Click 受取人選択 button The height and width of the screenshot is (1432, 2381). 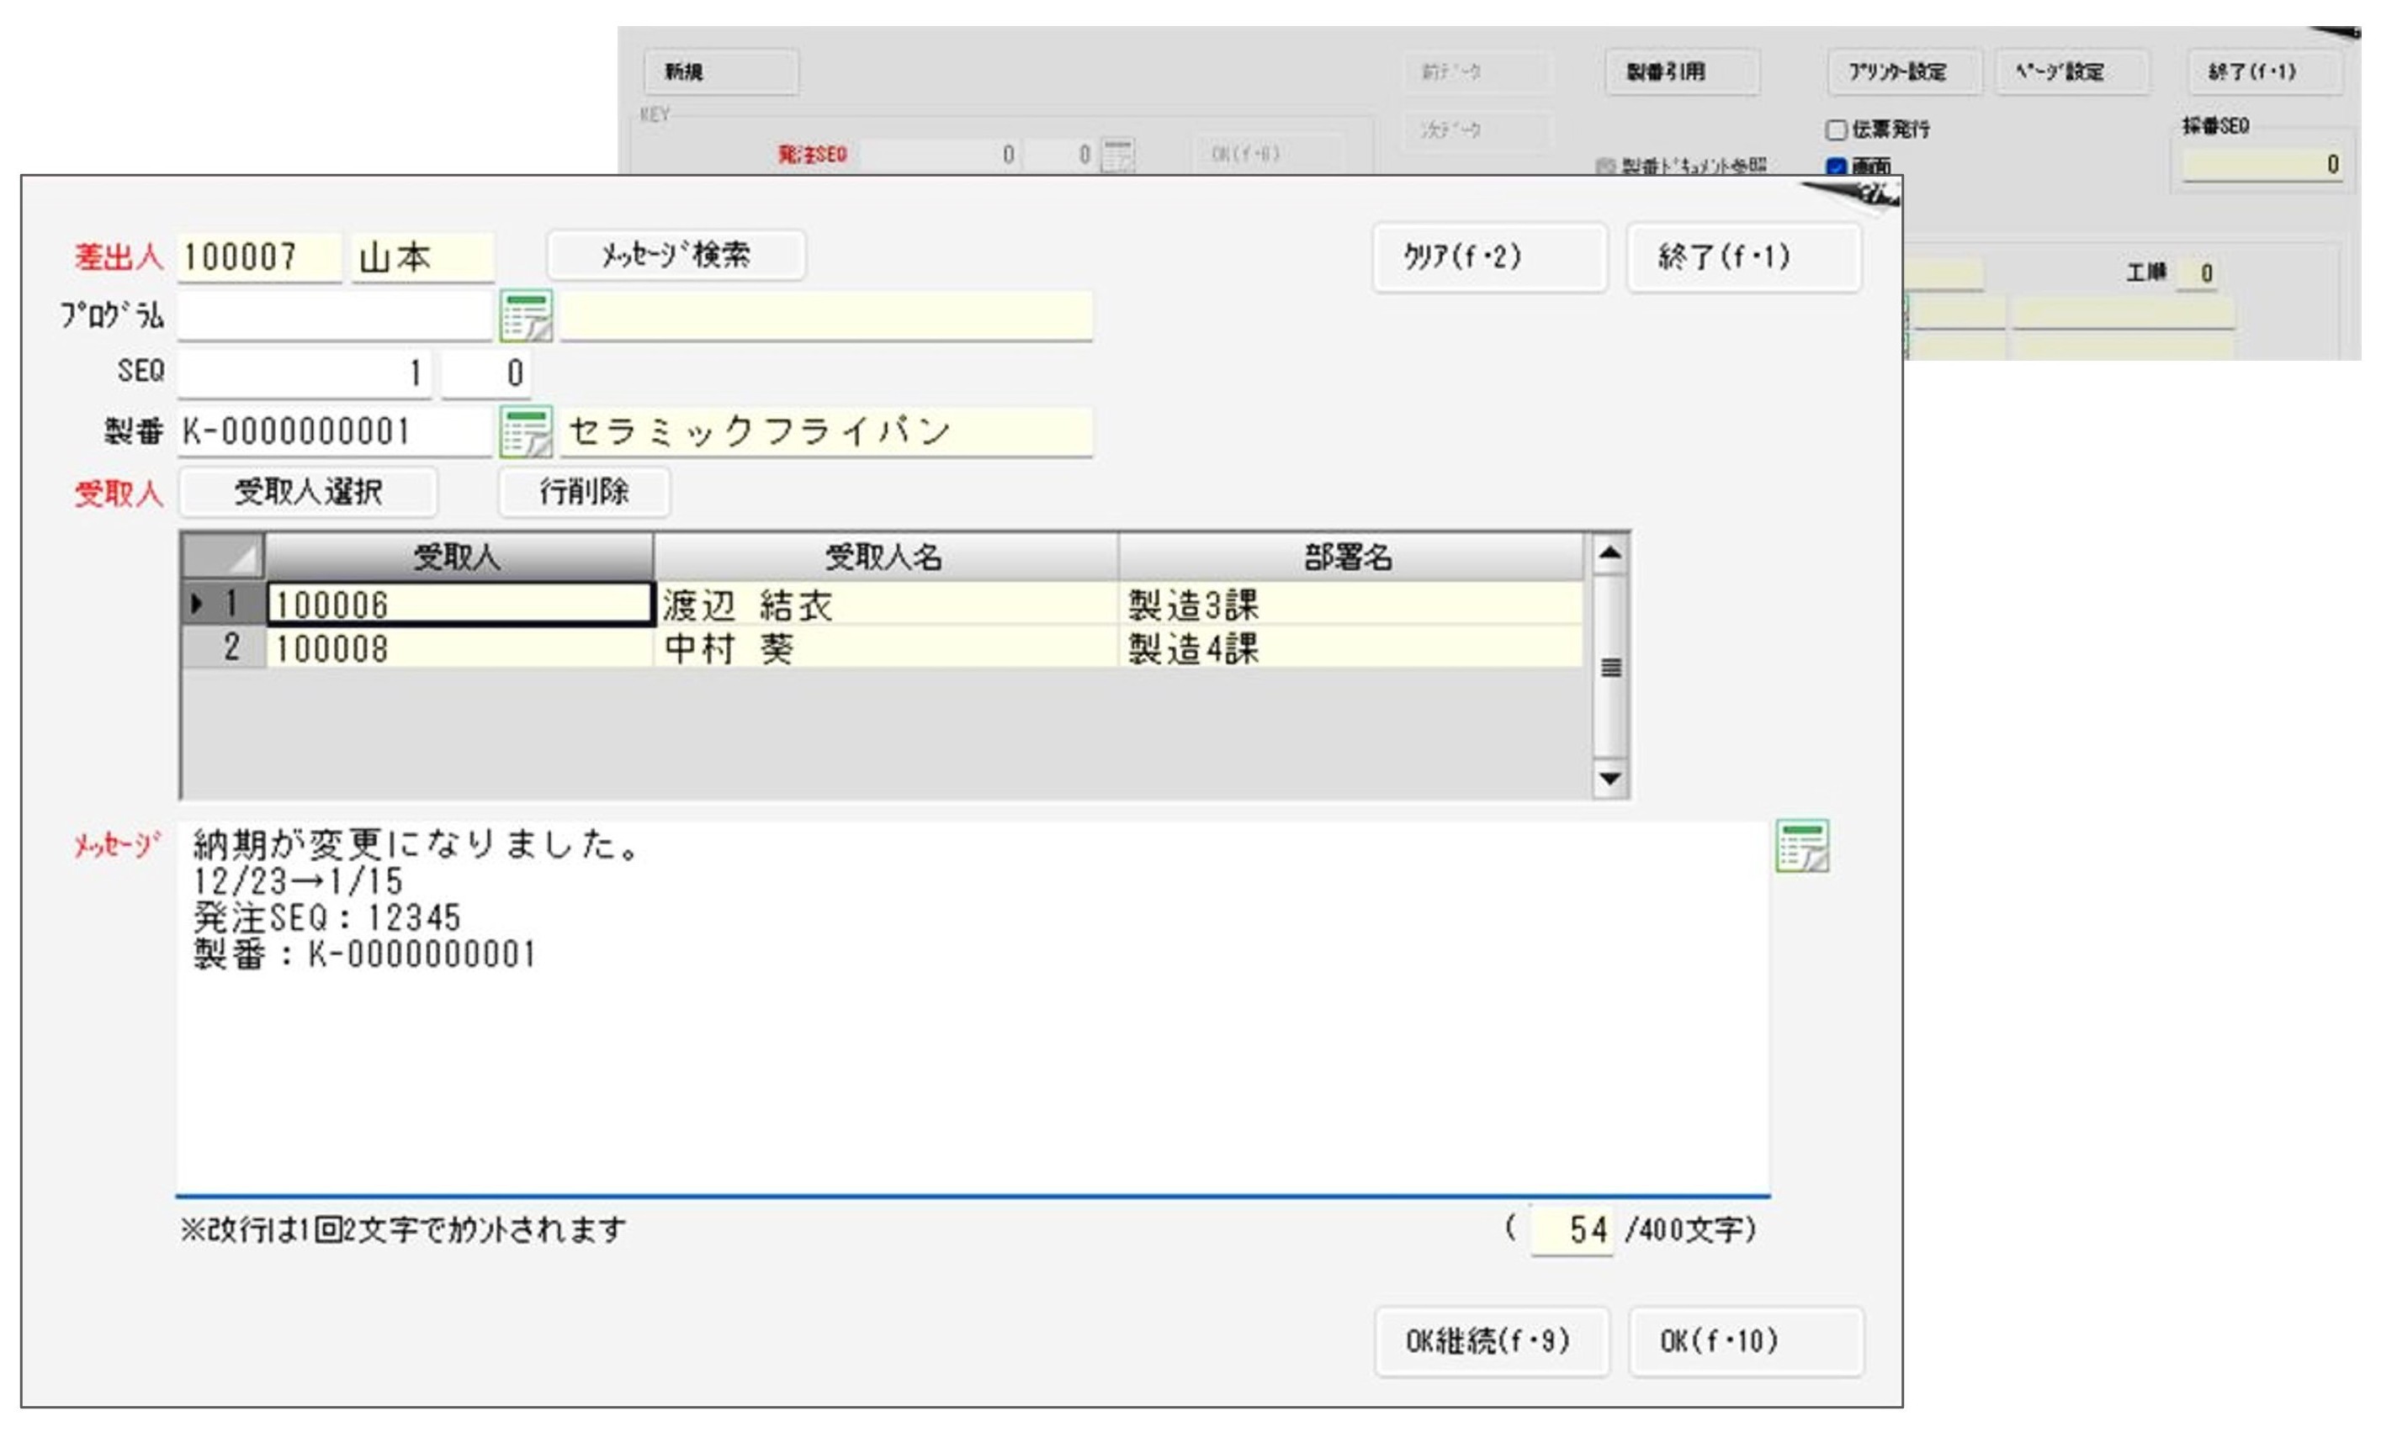pos(308,492)
